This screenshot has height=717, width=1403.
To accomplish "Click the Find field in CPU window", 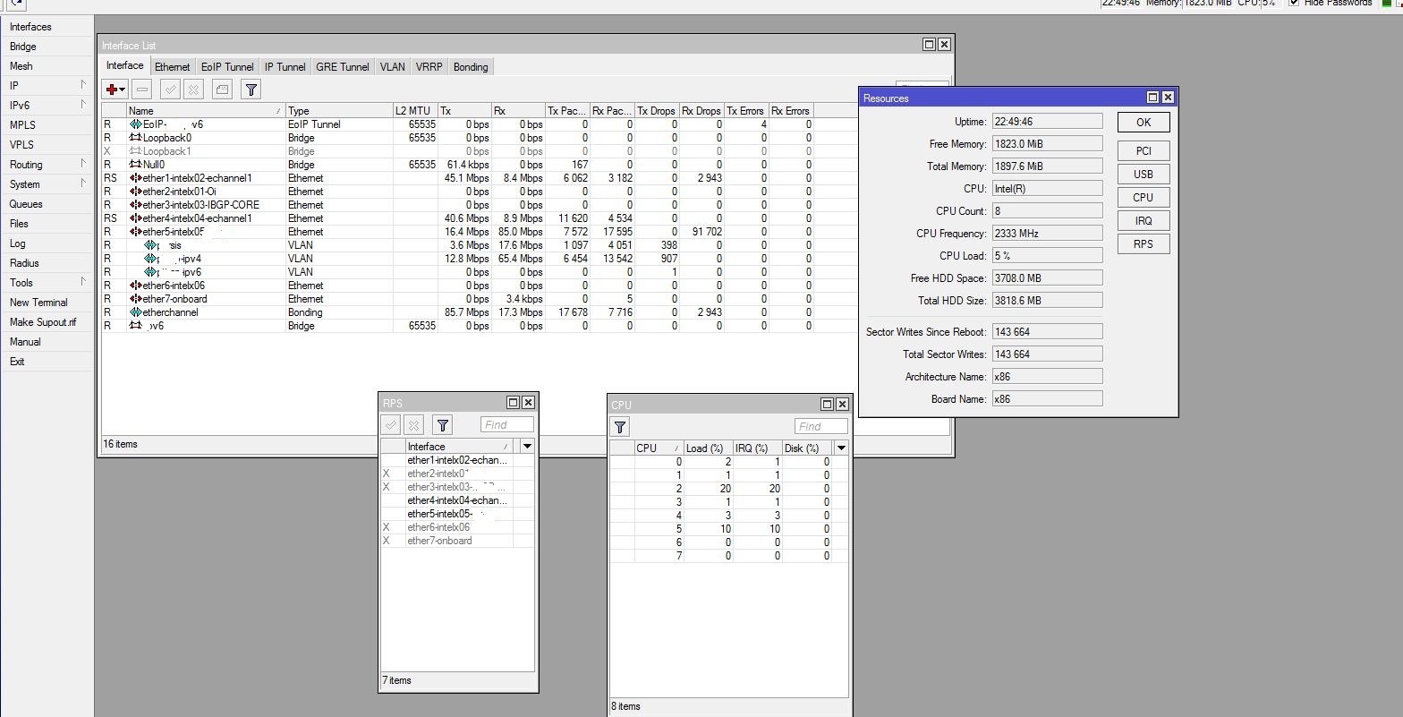I will point(821,426).
